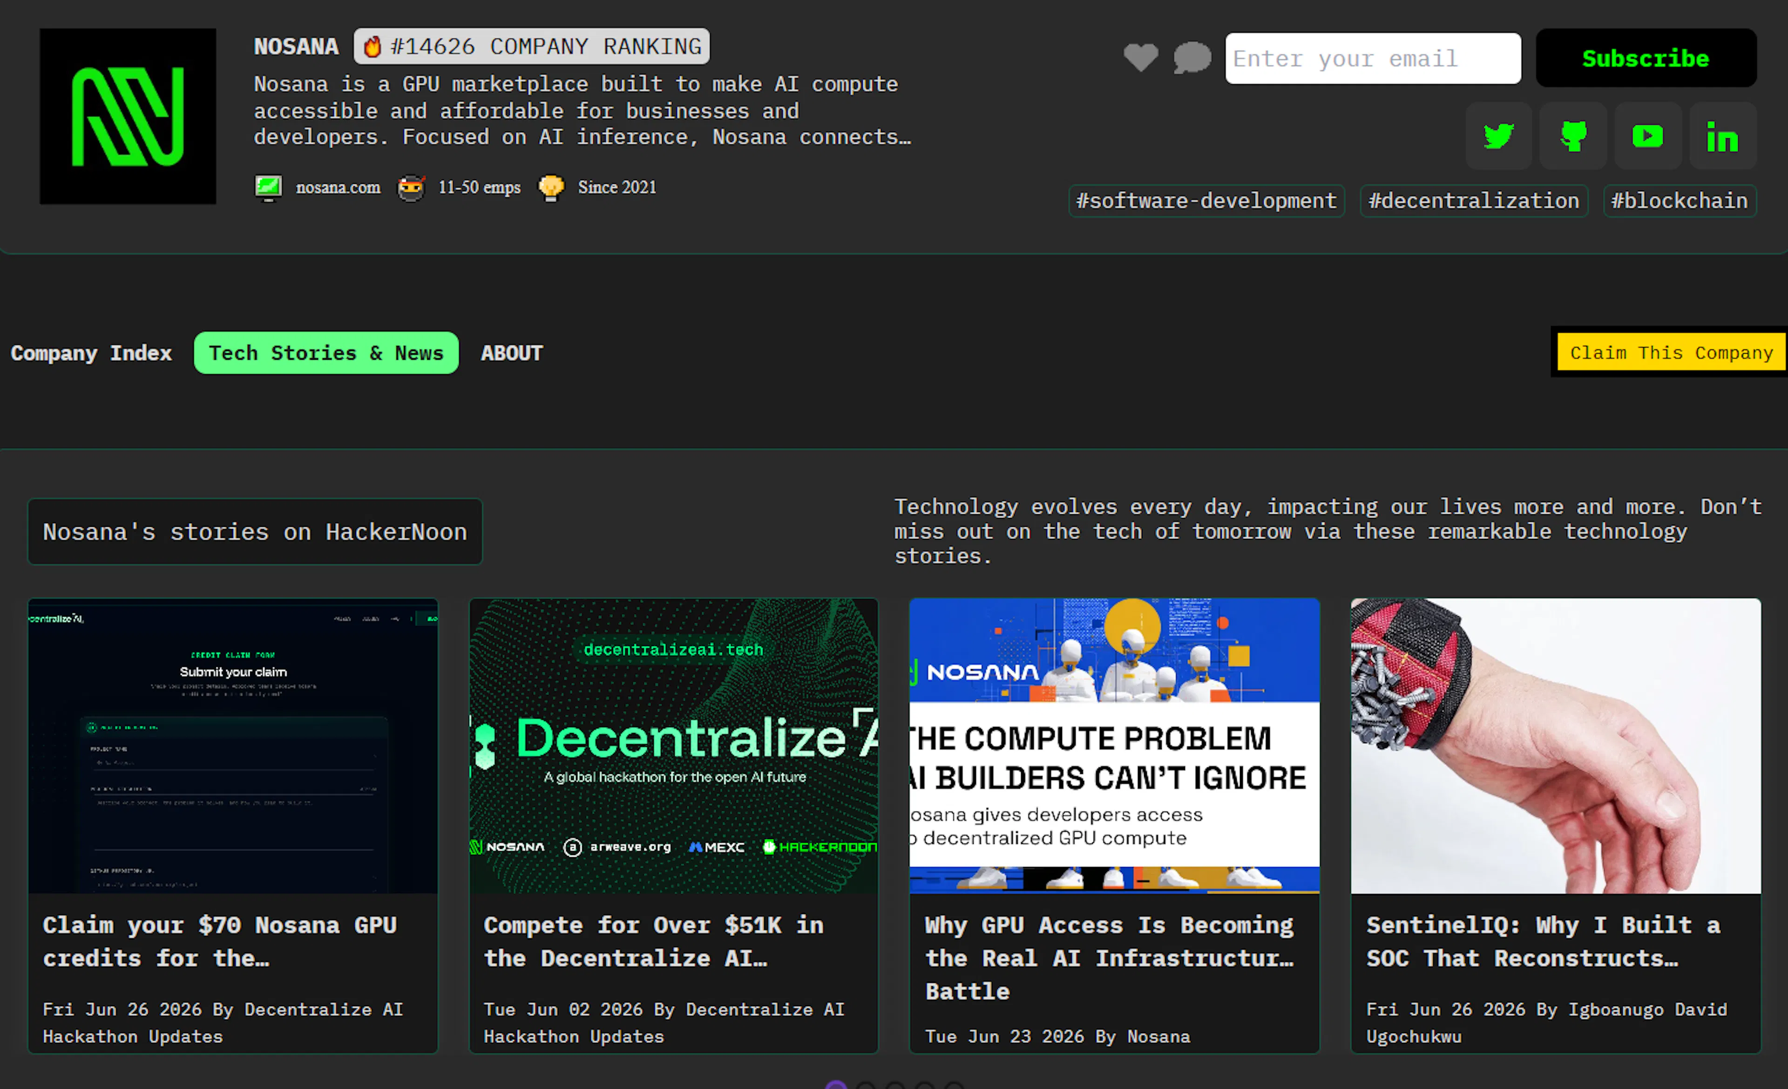Switch to Tech Stories & News tab

click(x=326, y=353)
